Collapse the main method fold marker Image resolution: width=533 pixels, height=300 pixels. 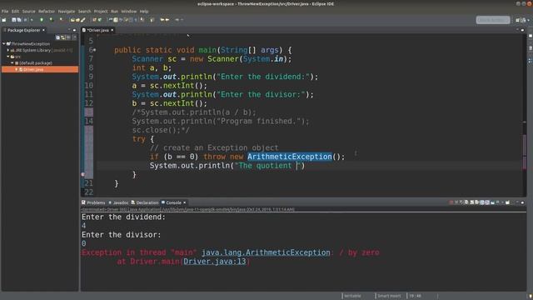tap(95, 50)
